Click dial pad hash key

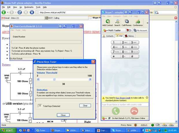pos(134,56)
